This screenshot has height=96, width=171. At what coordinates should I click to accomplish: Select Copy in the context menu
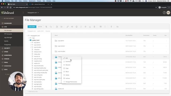[71, 68]
